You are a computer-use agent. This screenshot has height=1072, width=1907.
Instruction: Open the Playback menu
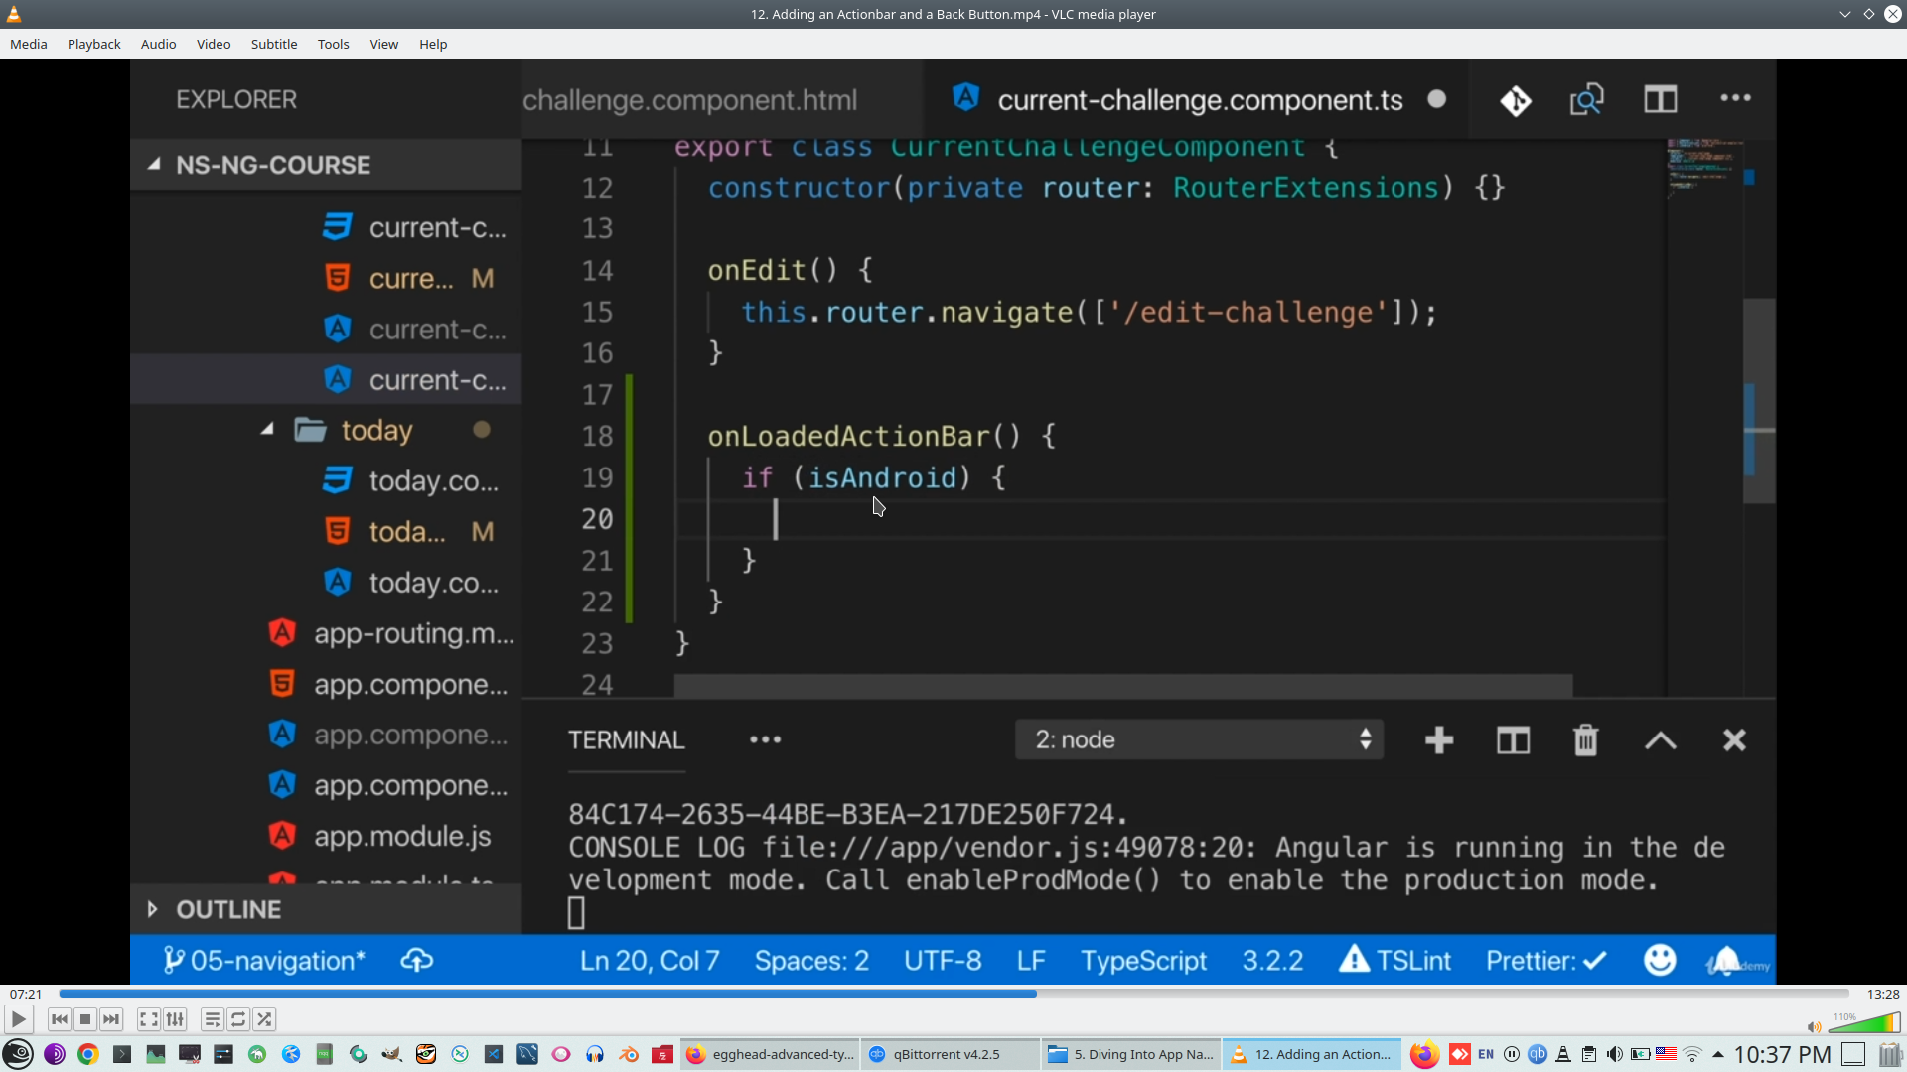93,44
